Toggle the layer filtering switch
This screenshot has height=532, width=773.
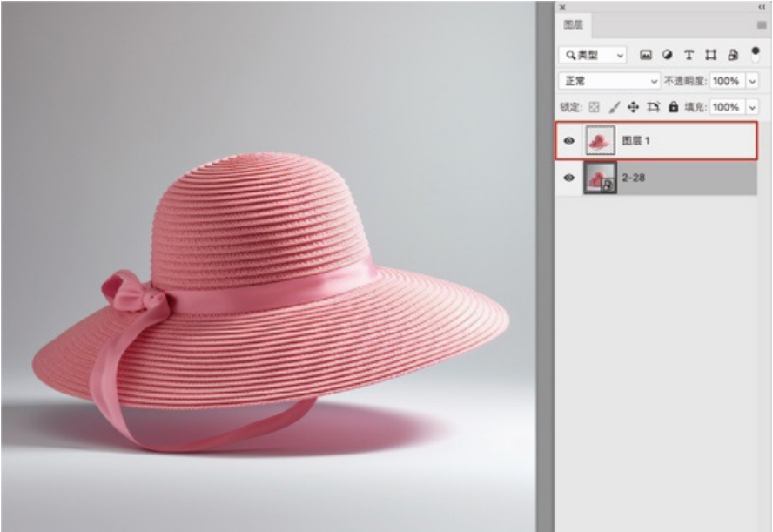coord(755,53)
